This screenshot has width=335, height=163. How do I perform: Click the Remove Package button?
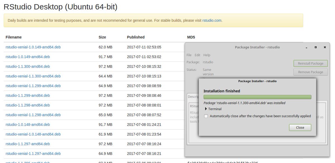coord(310,72)
